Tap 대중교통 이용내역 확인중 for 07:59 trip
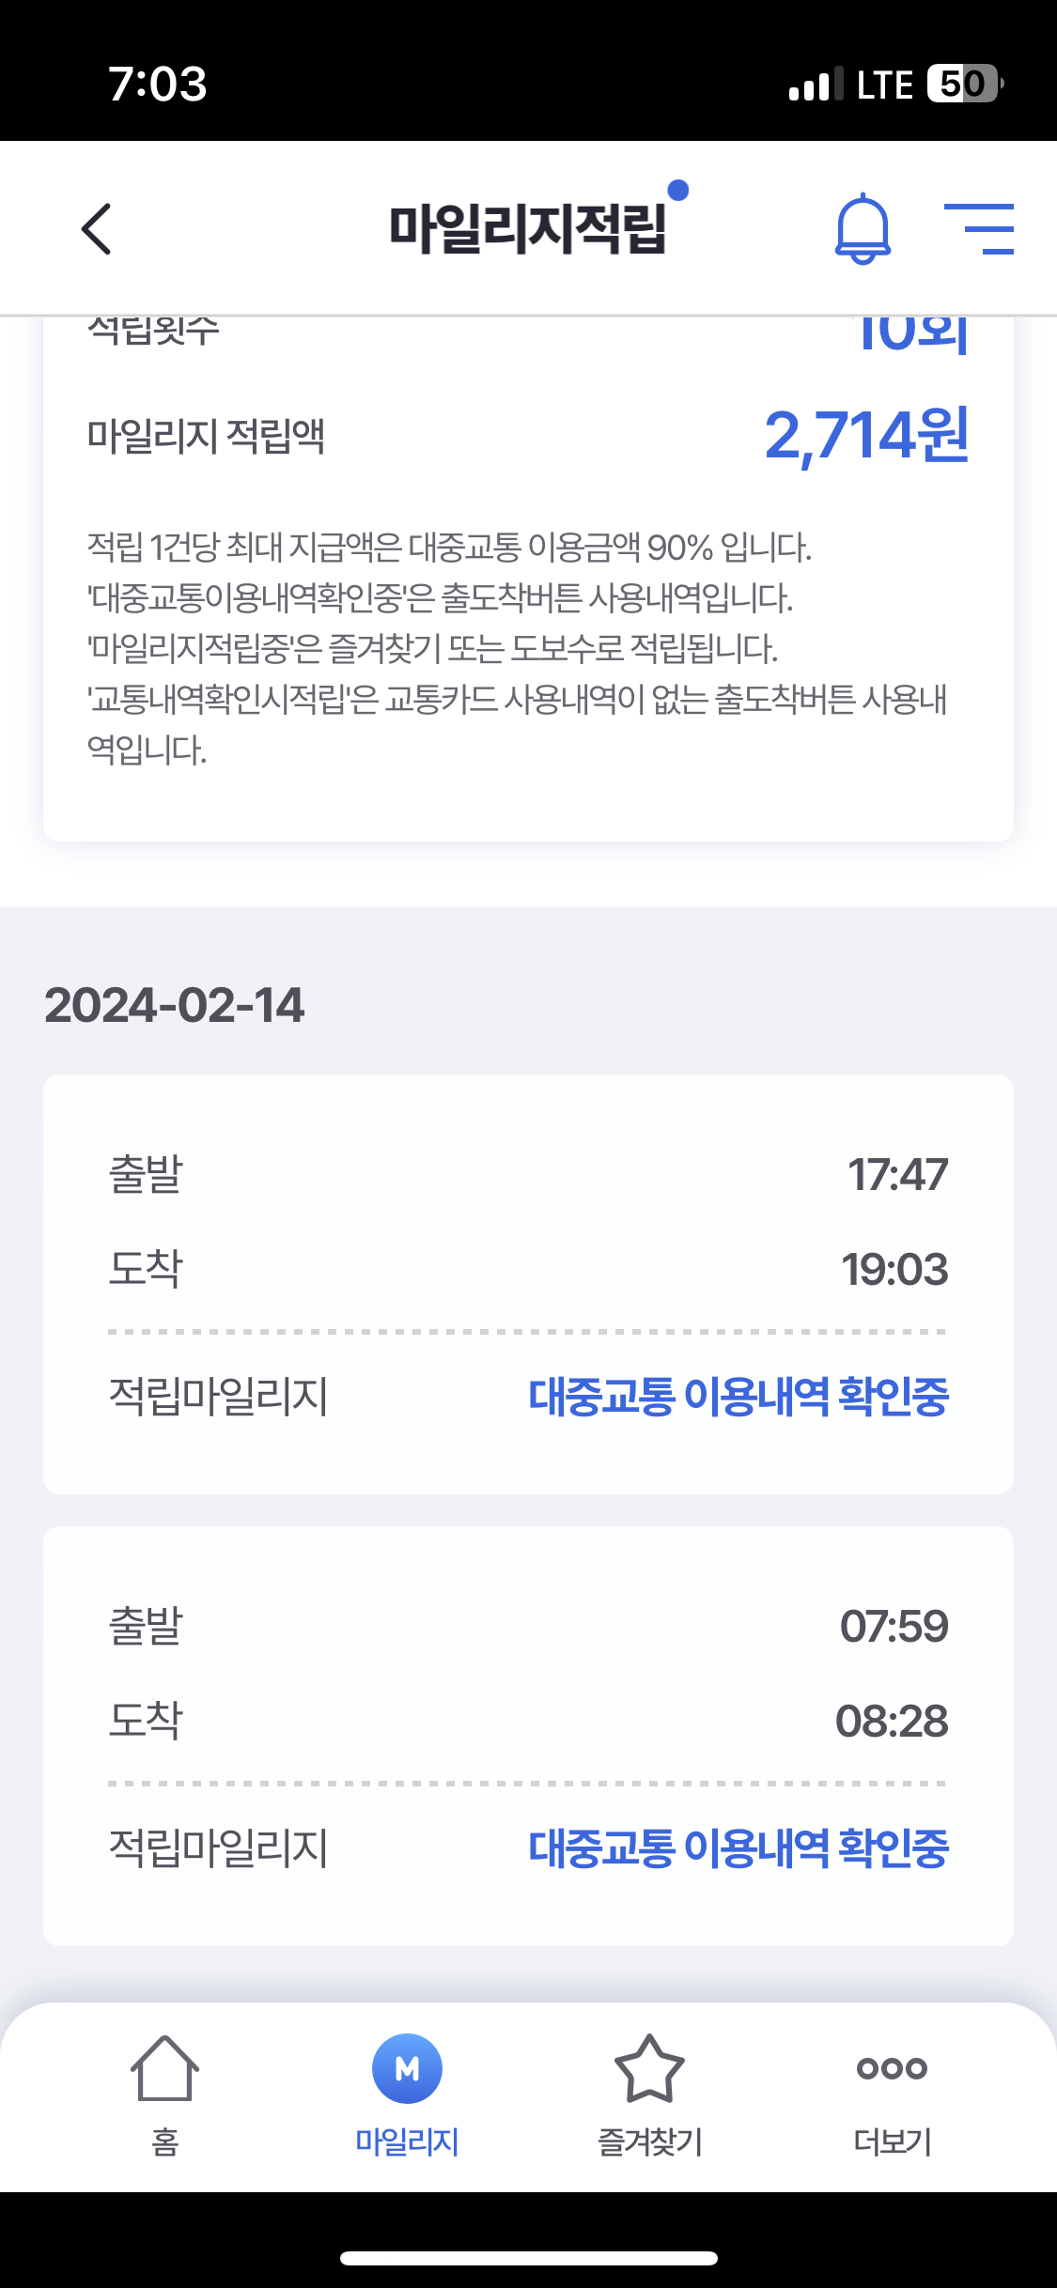This screenshot has height=2288, width=1057. coord(738,1847)
